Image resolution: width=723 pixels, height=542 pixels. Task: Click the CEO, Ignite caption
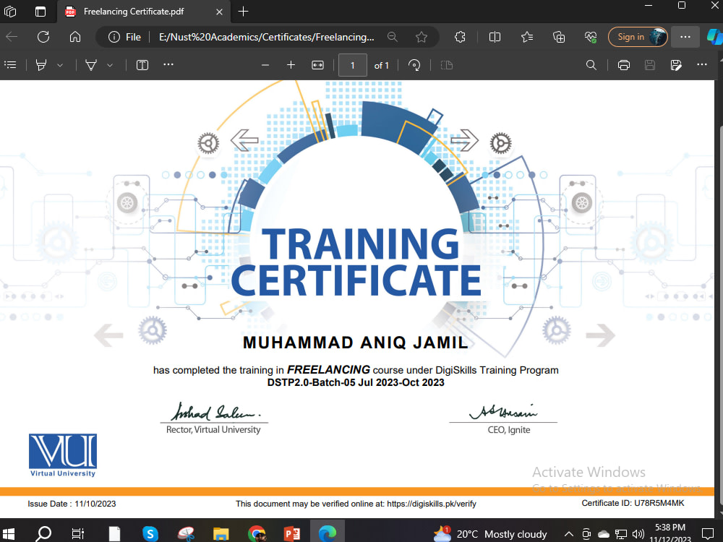pos(509,429)
